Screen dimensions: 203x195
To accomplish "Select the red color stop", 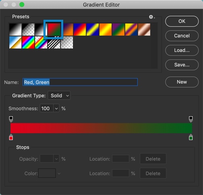I will coord(11,137).
